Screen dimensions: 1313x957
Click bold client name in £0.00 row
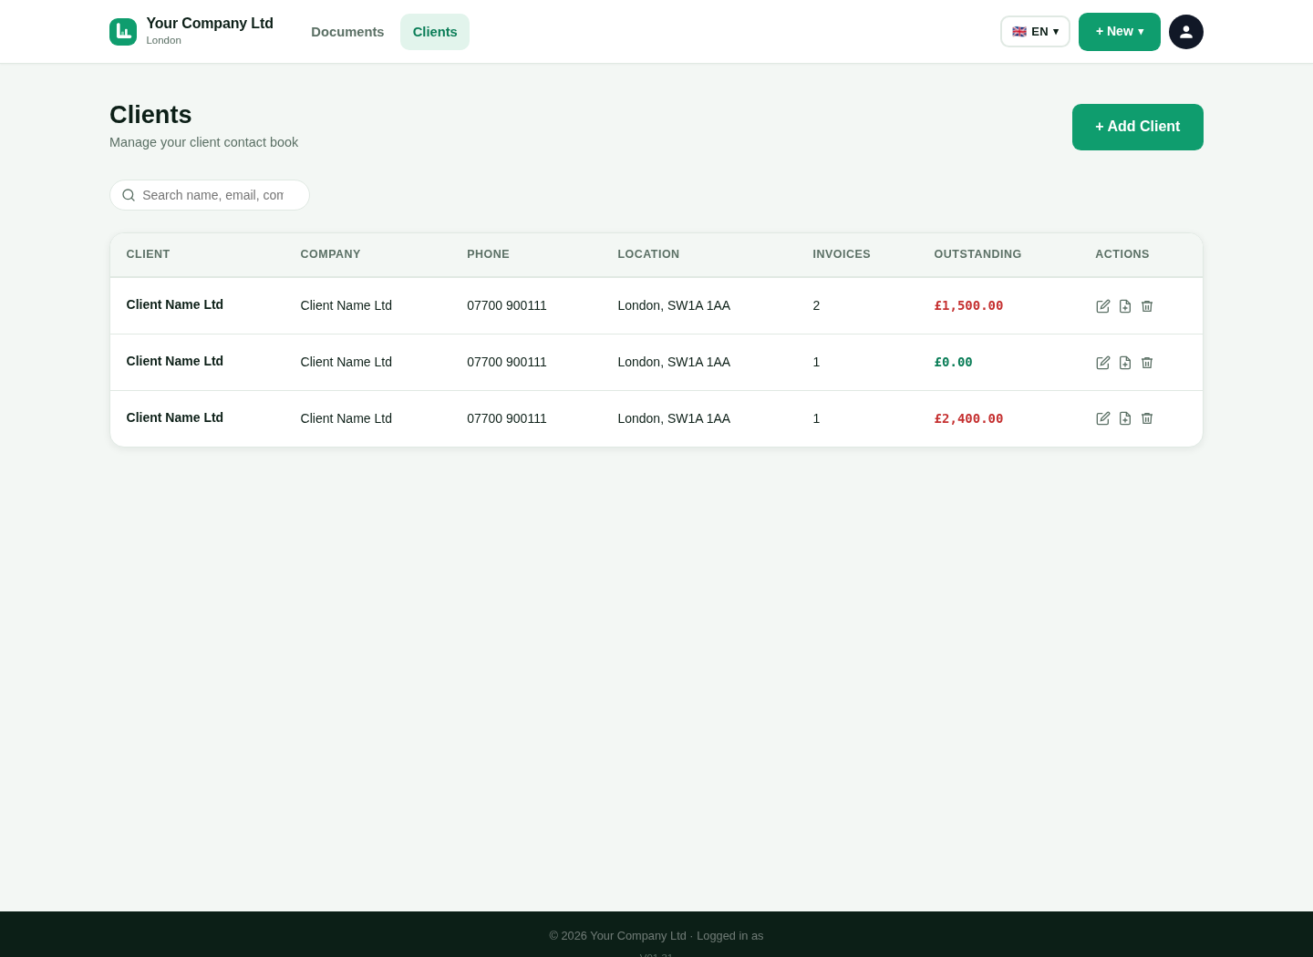(x=175, y=361)
